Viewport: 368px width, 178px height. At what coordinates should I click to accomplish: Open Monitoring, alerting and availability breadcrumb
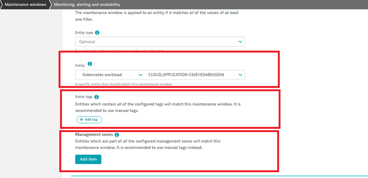tap(85, 4)
